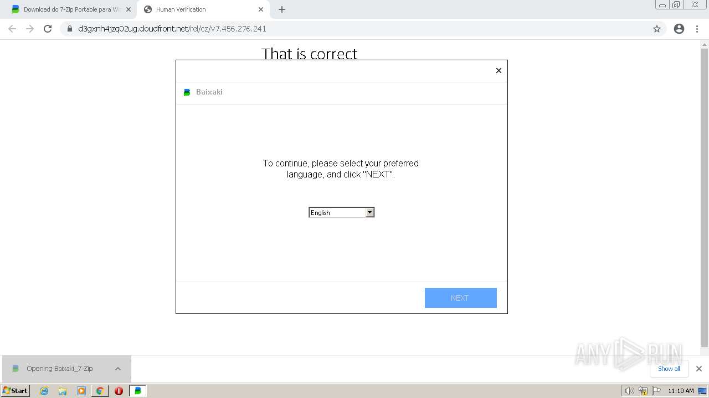Expand Baixaki_7-Zip download options chevron
Screen dimensions: 709x398
[118, 369]
